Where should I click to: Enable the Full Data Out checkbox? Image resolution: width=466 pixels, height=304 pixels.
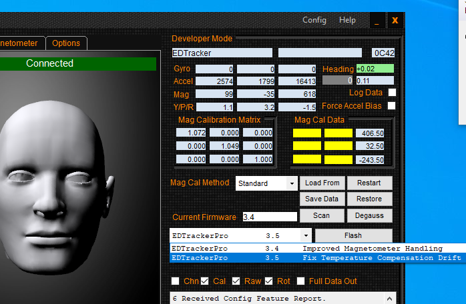tap(301, 281)
